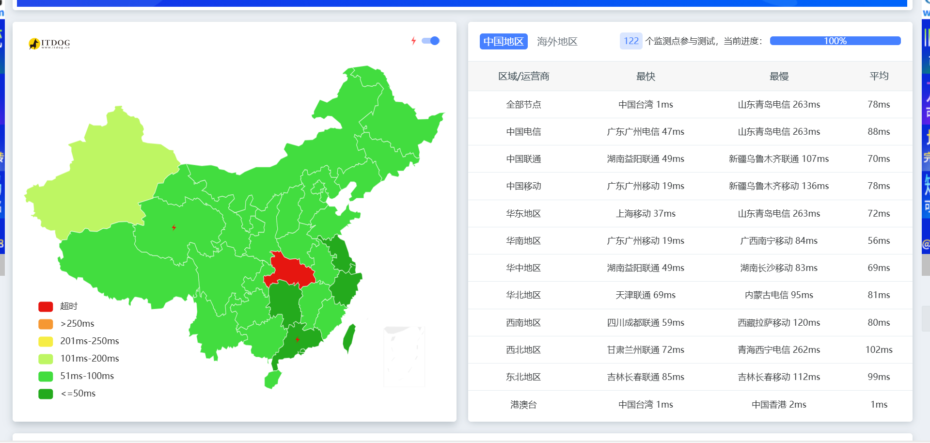The height and width of the screenshot is (443, 930).
Task: Flip the blue toggle switch above the map
Action: point(430,41)
